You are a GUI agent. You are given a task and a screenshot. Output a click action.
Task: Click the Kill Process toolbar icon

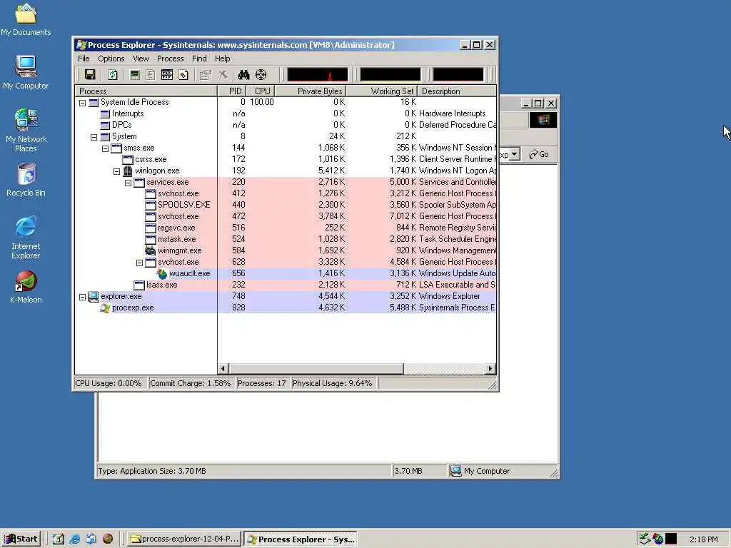223,74
